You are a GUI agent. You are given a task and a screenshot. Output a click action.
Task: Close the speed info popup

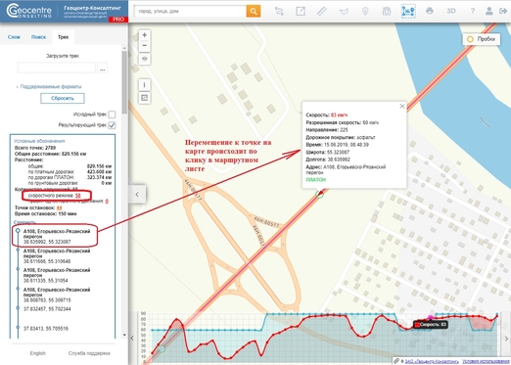[402, 106]
